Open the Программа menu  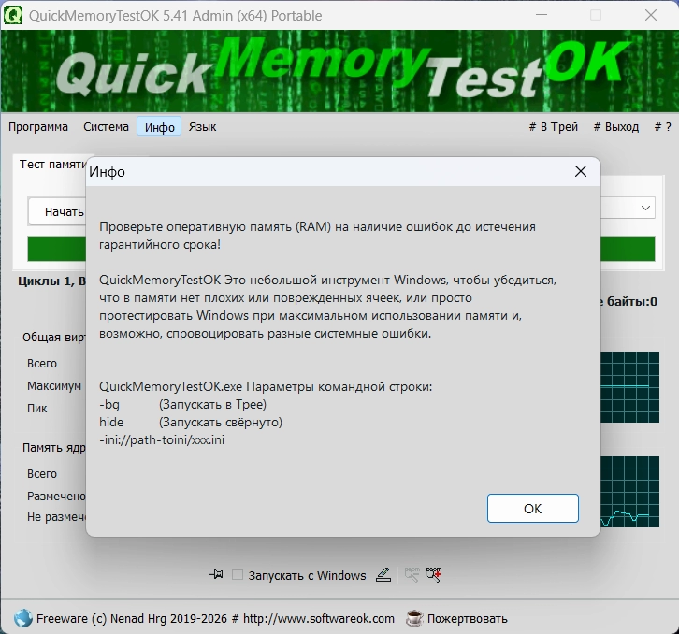[38, 127]
